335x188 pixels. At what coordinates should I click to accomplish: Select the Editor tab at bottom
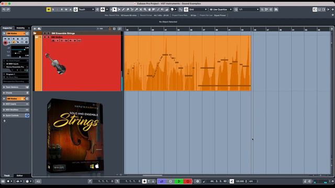point(20,175)
